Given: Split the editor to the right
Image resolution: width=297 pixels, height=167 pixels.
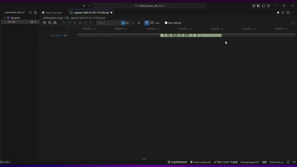Looking at the screenshot, I should (x=288, y=13).
